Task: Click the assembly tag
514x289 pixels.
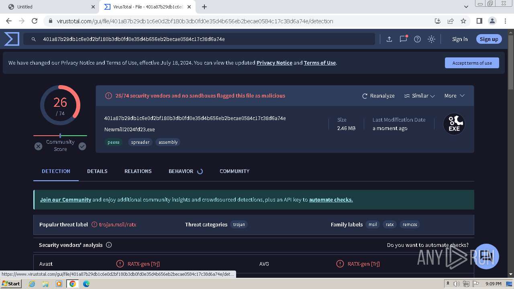Action: 168,142
